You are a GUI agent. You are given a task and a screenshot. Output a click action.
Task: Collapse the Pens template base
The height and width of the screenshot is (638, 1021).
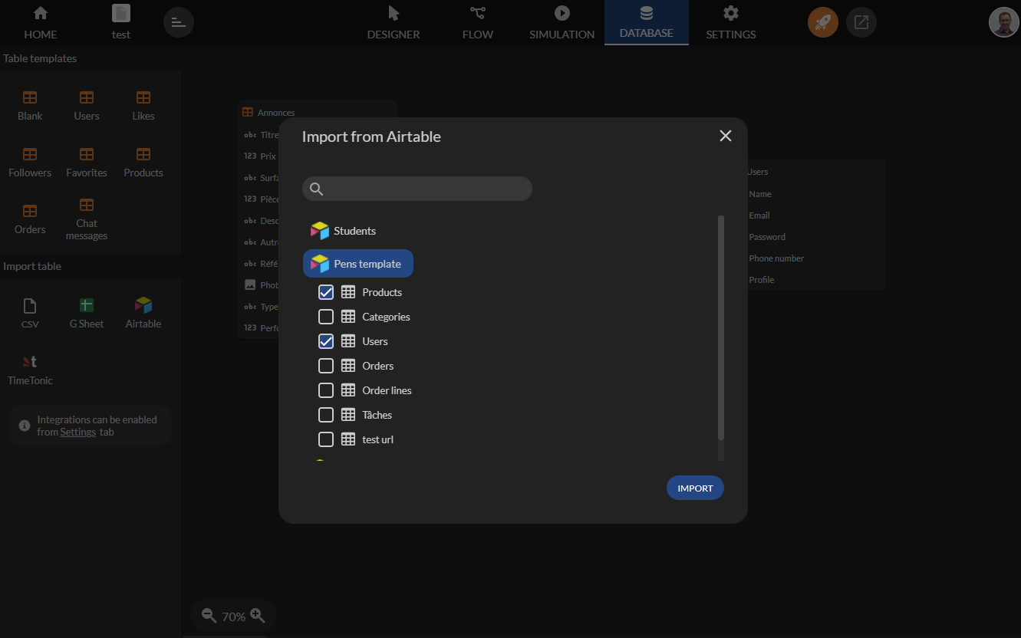pos(358,264)
